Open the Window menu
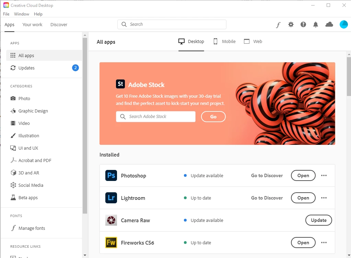This screenshot has width=351, height=258. click(x=22, y=14)
